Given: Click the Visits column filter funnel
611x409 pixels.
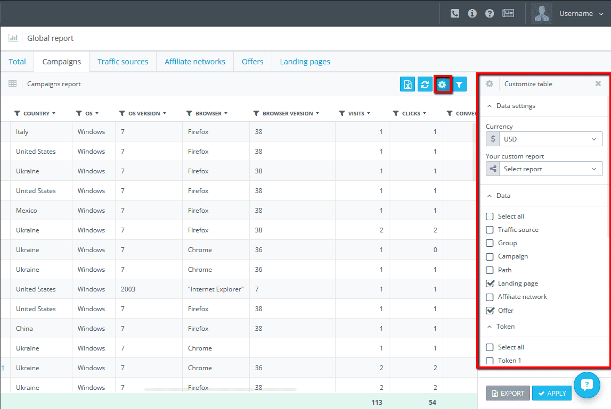Looking at the screenshot, I should click(342, 113).
